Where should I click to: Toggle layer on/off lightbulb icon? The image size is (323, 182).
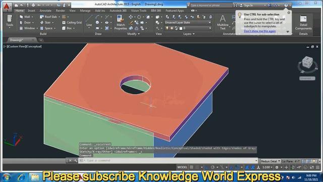coord(167,28)
